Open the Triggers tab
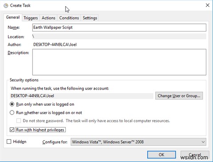 31,18
